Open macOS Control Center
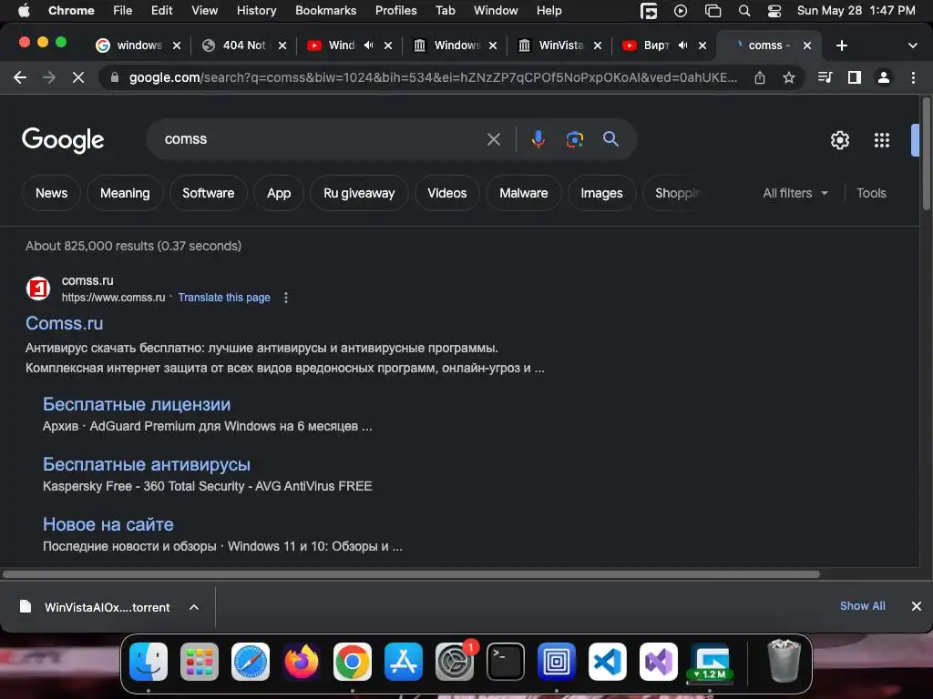Image resolution: width=933 pixels, height=699 pixels. [774, 11]
